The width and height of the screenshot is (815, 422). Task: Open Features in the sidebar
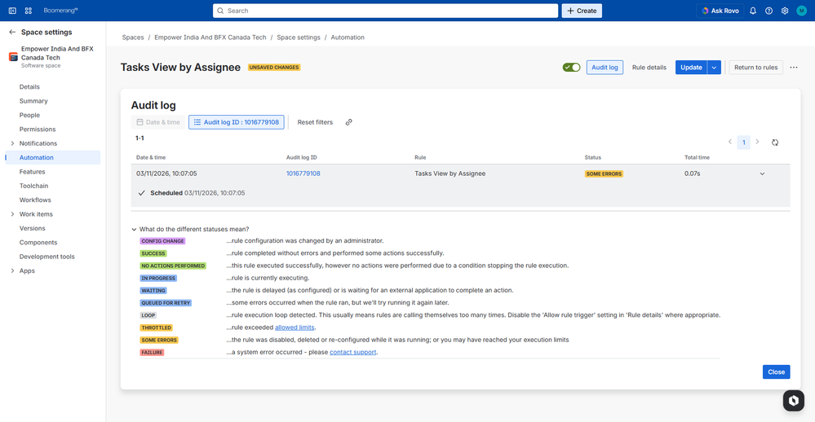pyautogui.click(x=33, y=172)
